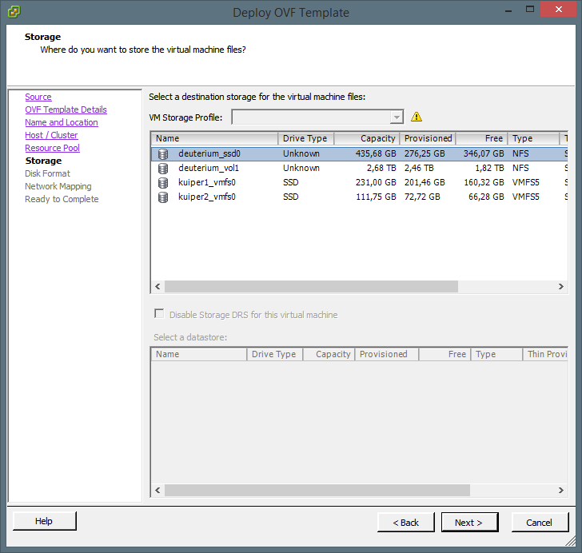Go to the Source wizard step
The height and width of the screenshot is (553, 582).
point(38,97)
